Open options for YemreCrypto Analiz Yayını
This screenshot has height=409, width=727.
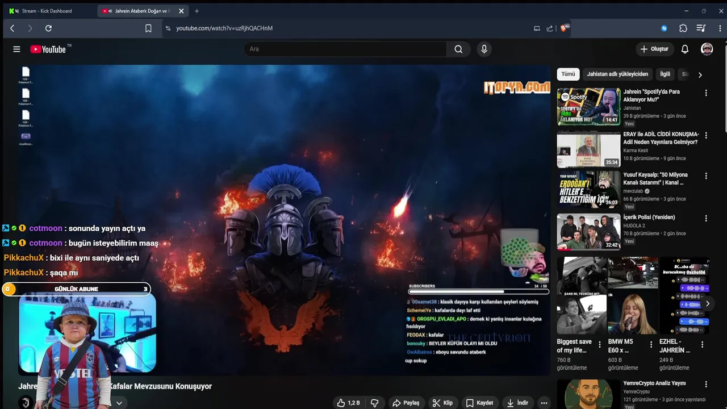(x=706, y=384)
